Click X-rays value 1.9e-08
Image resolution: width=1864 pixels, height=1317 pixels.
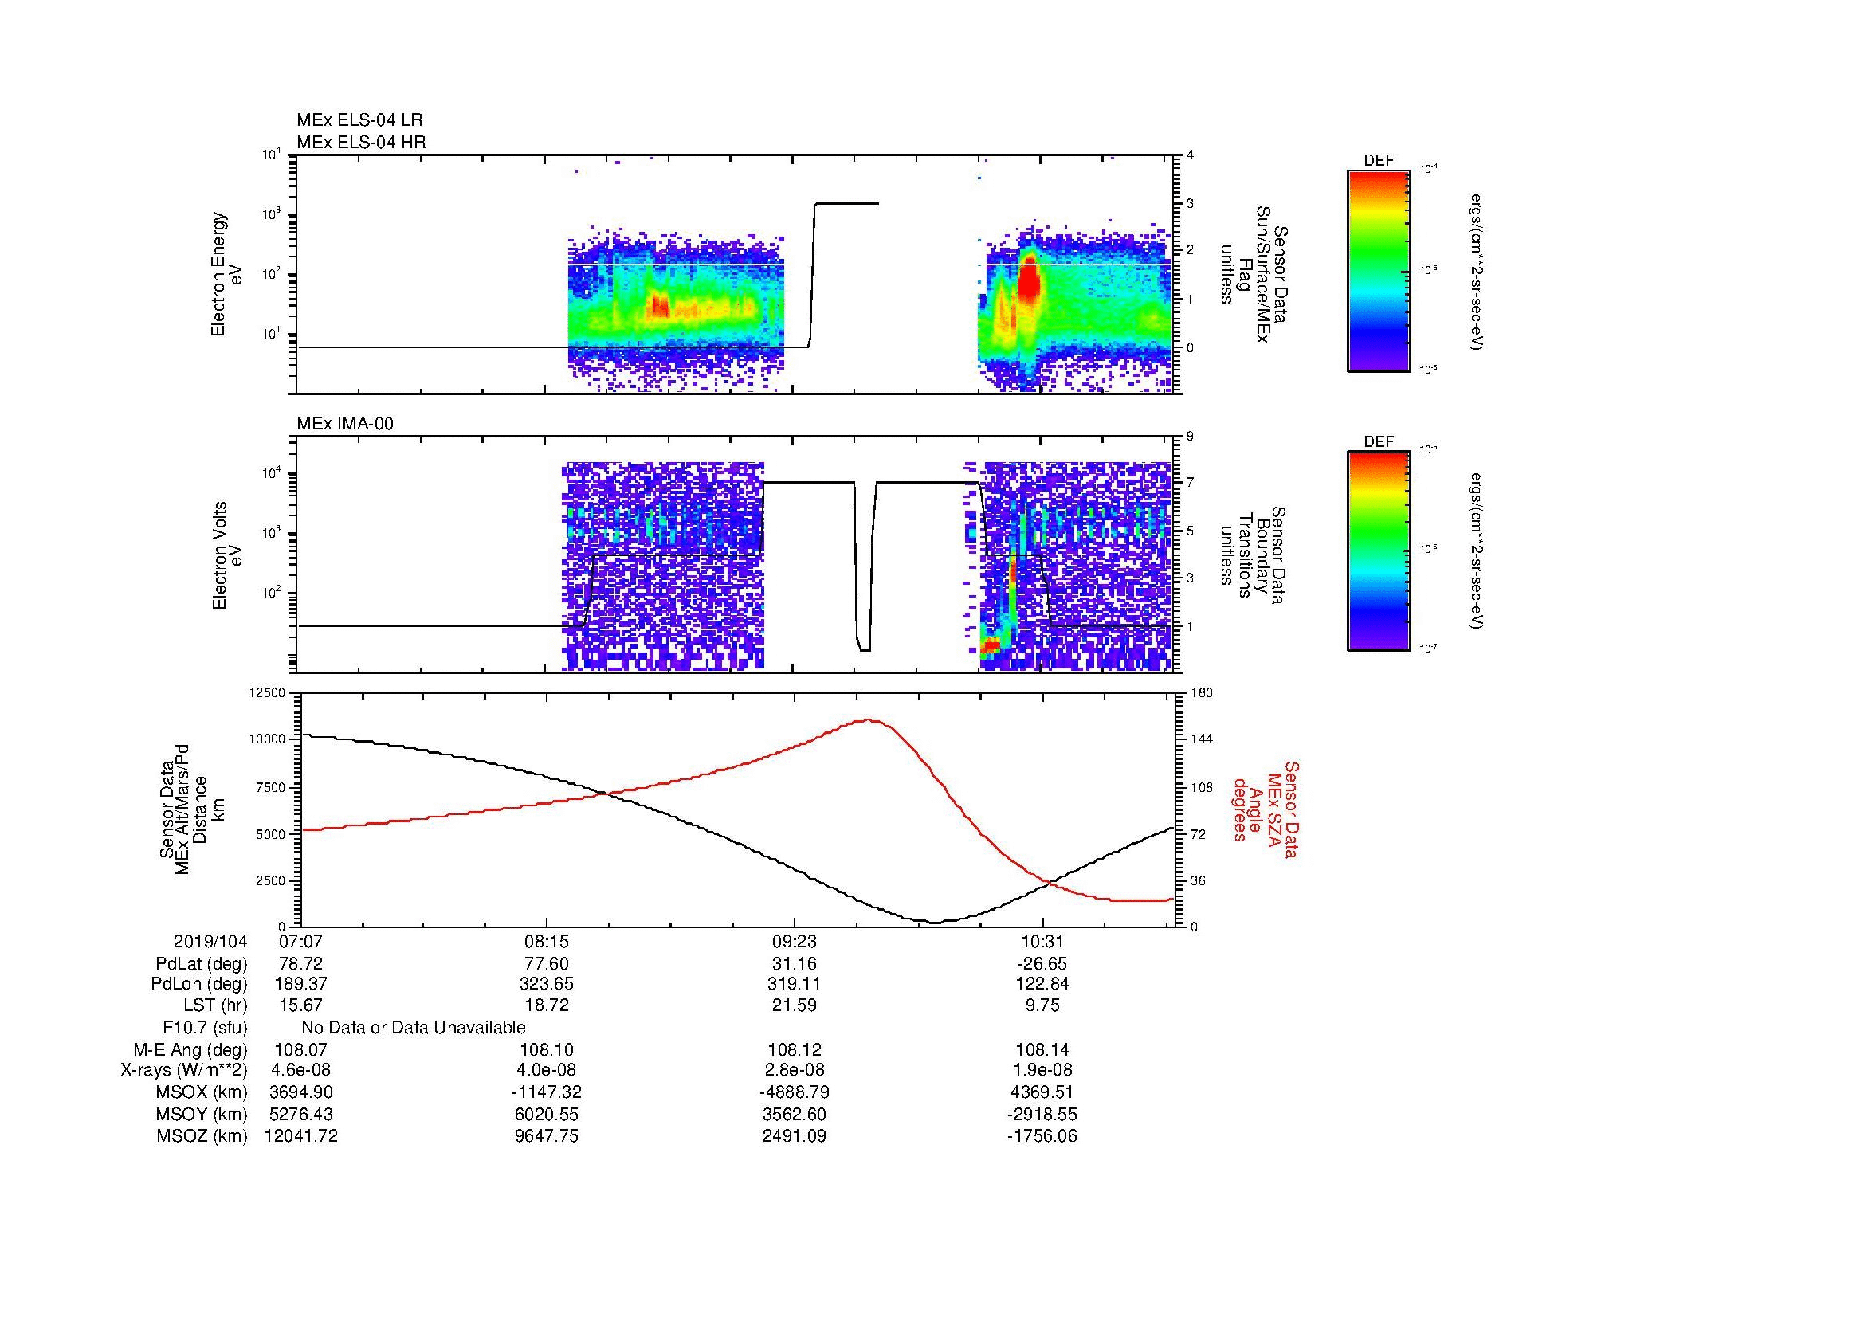[1042, 1070]
